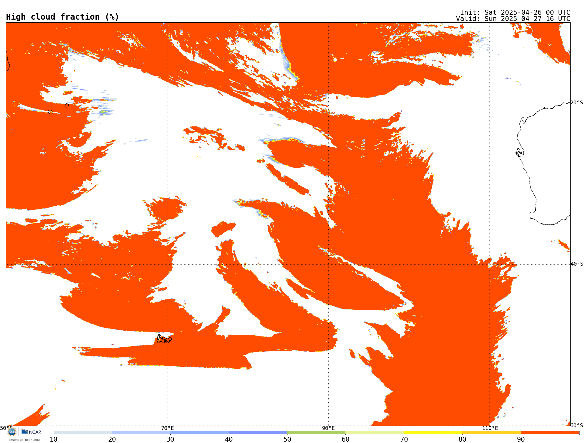Click the 50–60 green colorbar segment

[316, 433]
